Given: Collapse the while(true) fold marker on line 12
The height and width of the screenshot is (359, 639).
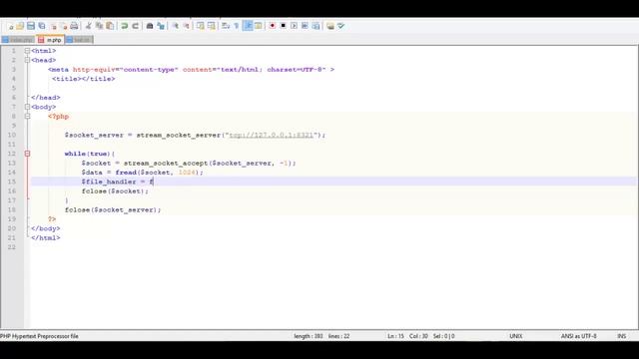Looking at the screenshot, I should tap(27, 154).
